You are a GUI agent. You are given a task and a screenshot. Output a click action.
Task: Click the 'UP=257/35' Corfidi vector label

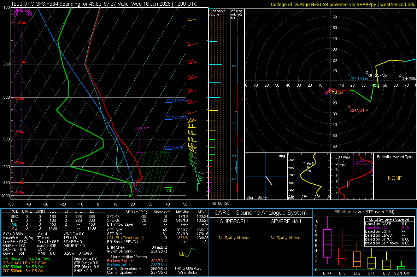click(377, 75)
